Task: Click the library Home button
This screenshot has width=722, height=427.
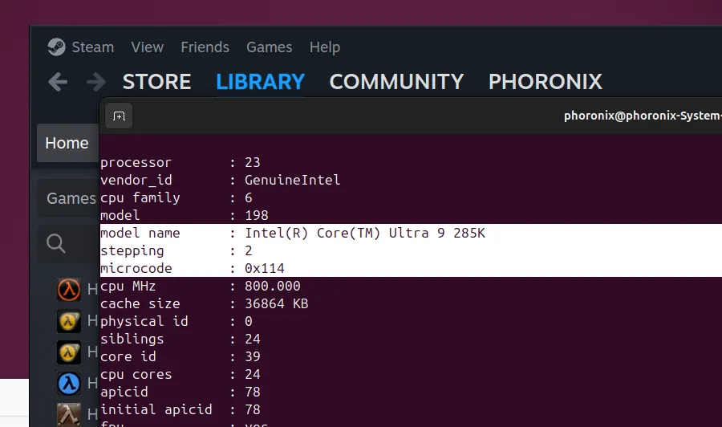Action: [67, 144]
